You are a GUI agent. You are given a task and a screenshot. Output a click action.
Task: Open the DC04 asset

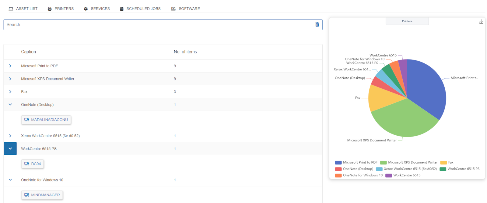pos(33,164)
